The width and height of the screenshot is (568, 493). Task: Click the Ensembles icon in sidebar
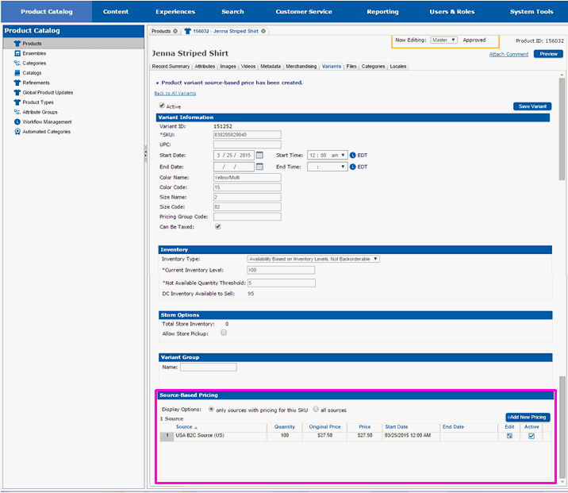click(x=17, y=53)
